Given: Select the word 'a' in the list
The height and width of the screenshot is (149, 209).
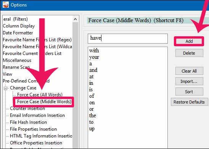Looking at the screenshot, I should coord(91,64).
